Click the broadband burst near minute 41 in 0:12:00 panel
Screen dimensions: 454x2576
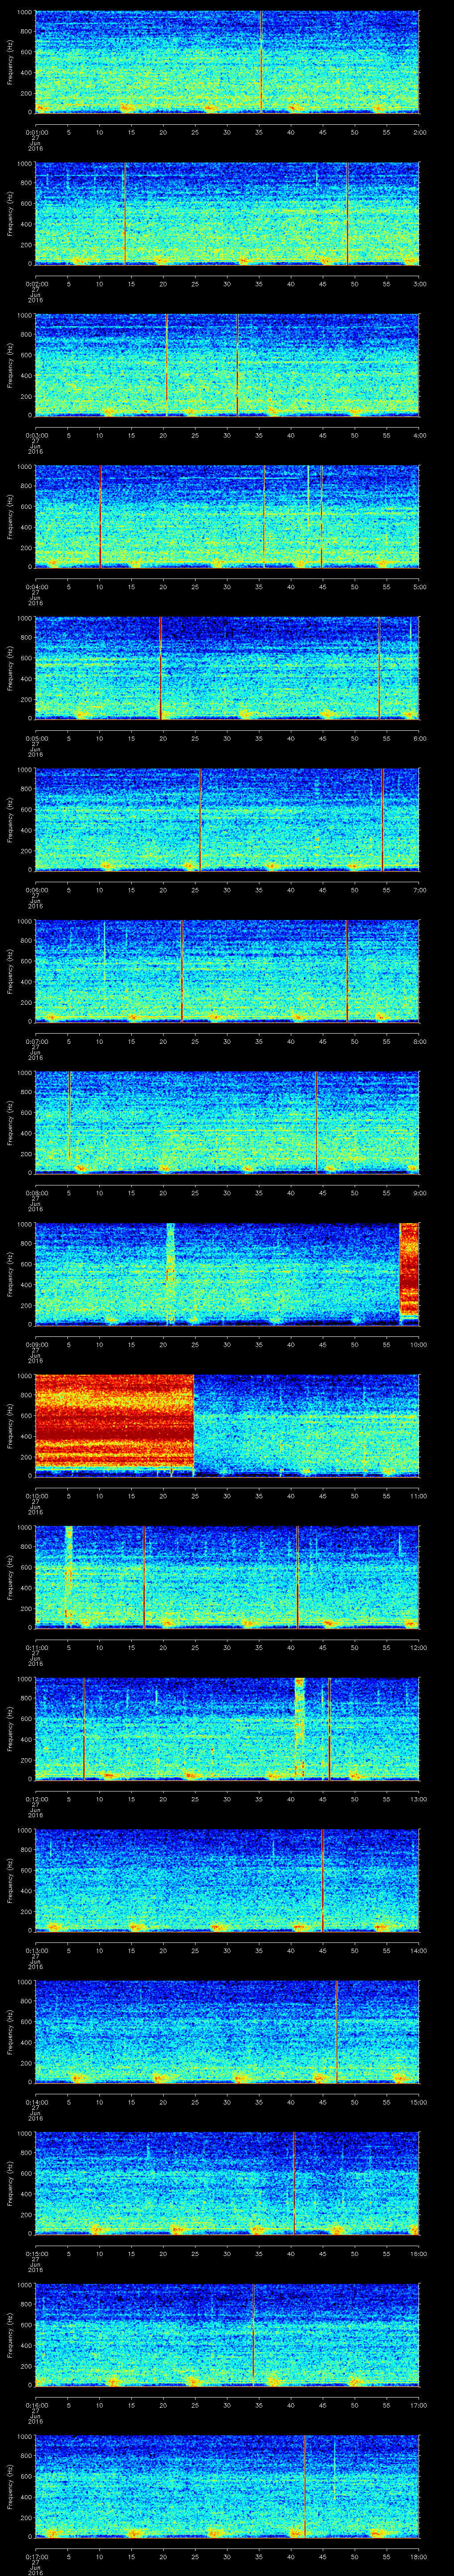click(x=298, y=1729)
